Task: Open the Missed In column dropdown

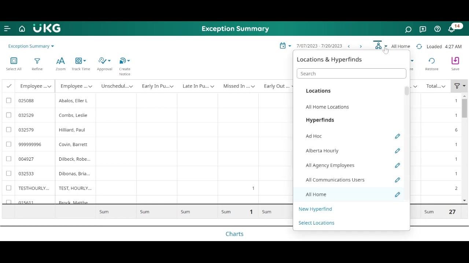Action: [x=253, y=86]
